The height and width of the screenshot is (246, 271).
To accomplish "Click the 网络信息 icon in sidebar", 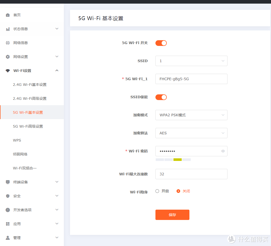I will point(8,43).
